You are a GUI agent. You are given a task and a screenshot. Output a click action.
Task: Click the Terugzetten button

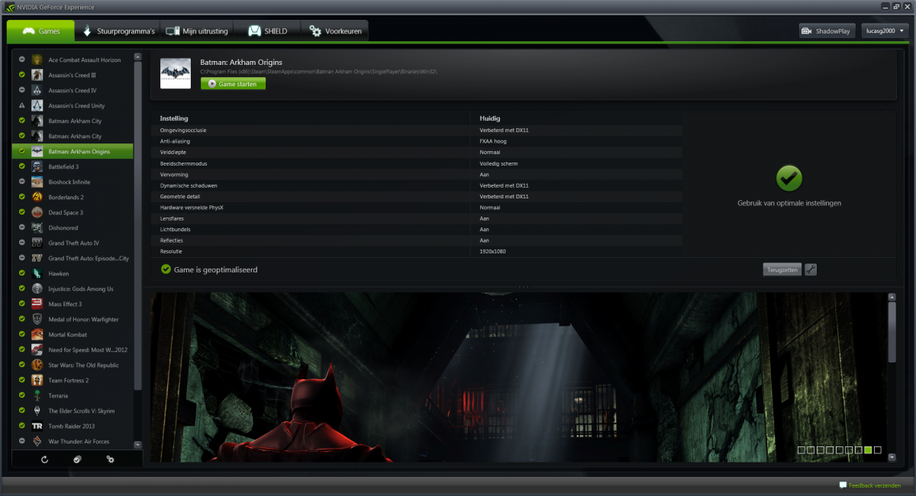coord(782,269)
